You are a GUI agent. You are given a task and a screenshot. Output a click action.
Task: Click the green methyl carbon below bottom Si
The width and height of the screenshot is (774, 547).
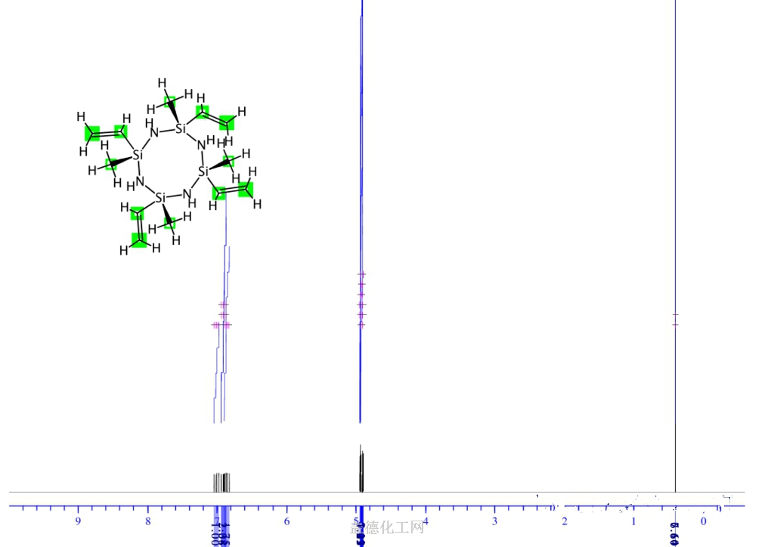(x=171, y=223)
